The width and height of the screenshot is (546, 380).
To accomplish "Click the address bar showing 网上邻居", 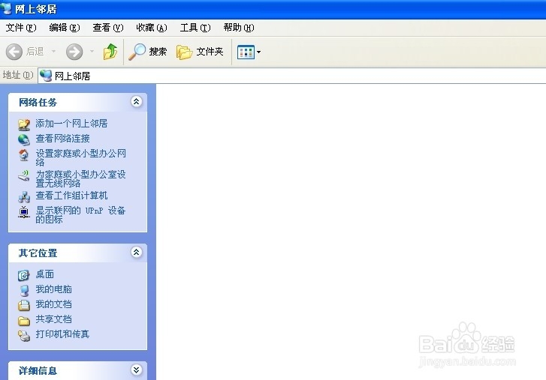I will [292, 76].
